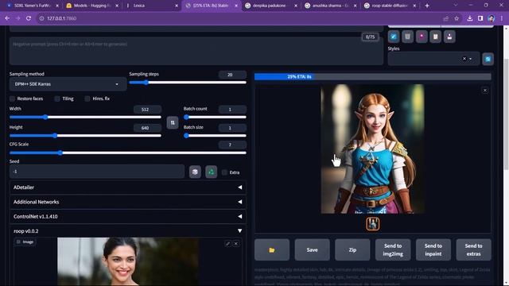Click the clipboard apply styles icon
509x286 pixels.
[435, 37]
